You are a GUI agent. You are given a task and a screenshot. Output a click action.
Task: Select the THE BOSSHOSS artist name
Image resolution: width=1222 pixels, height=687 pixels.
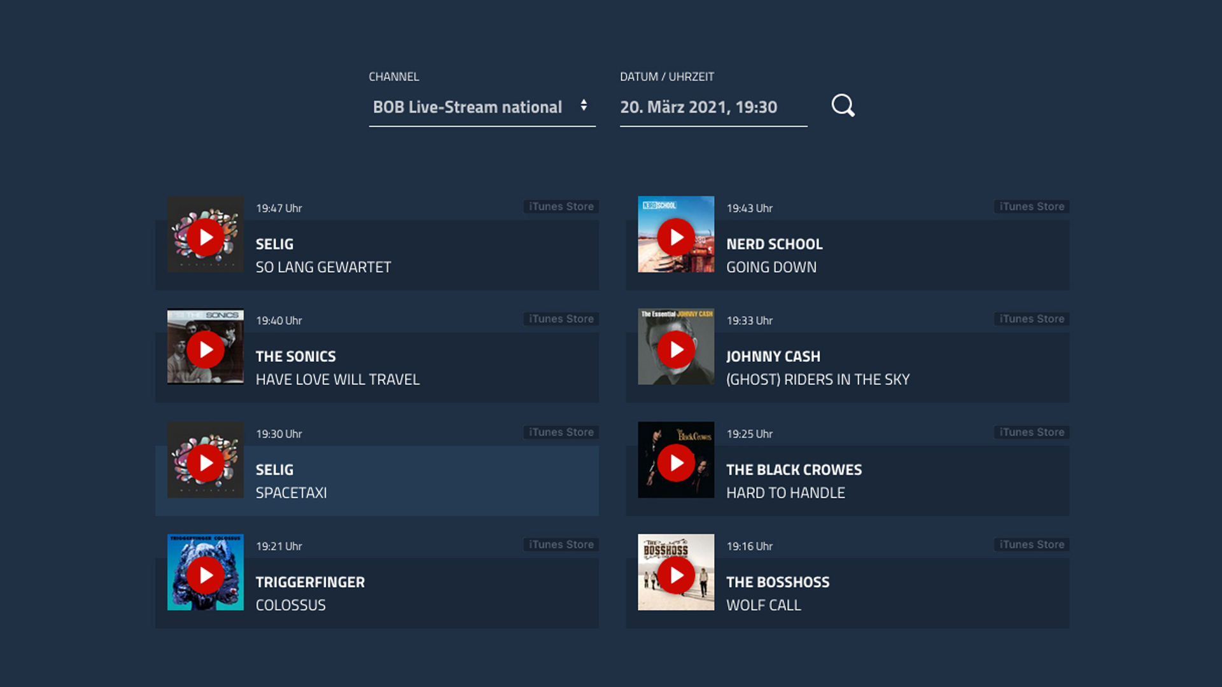coord(778,582)
